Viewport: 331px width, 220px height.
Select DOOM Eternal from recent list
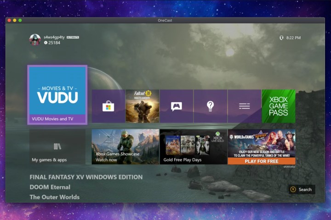[x=50, y=187]
